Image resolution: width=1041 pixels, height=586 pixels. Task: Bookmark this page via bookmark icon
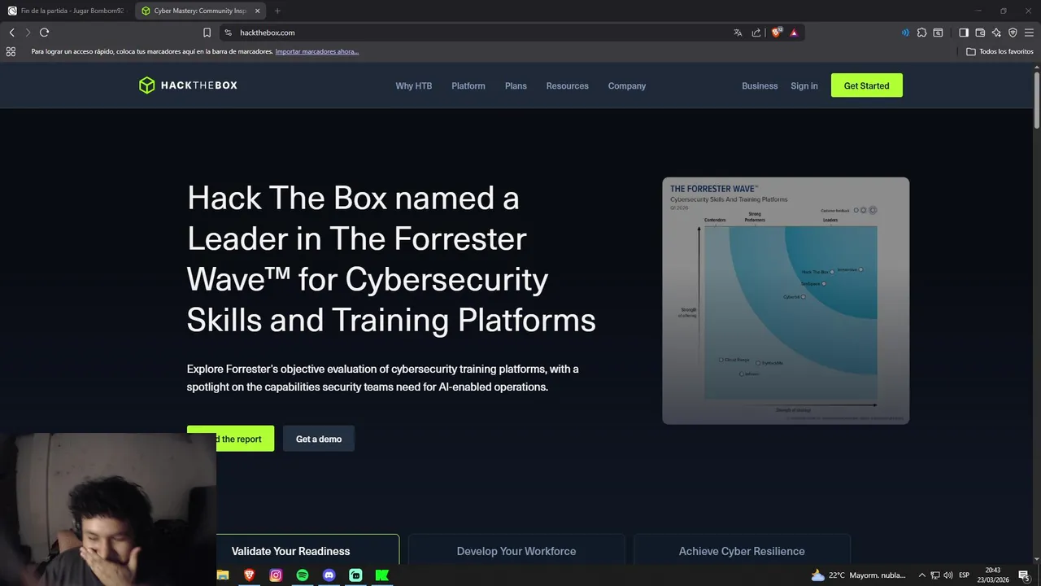pyautogui.click(x=207, y=33)
